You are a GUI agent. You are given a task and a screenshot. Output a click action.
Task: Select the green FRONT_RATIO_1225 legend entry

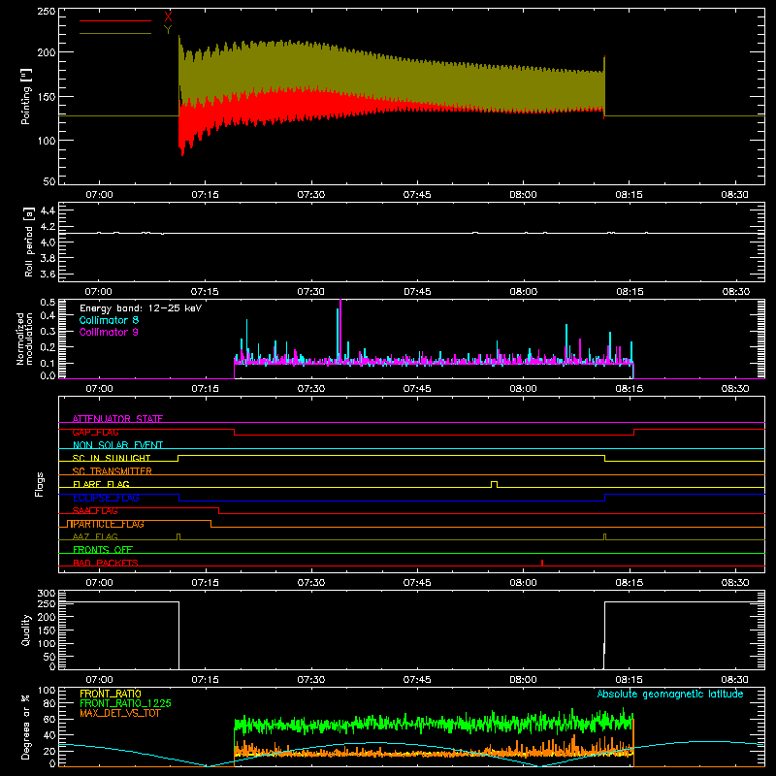126,703
